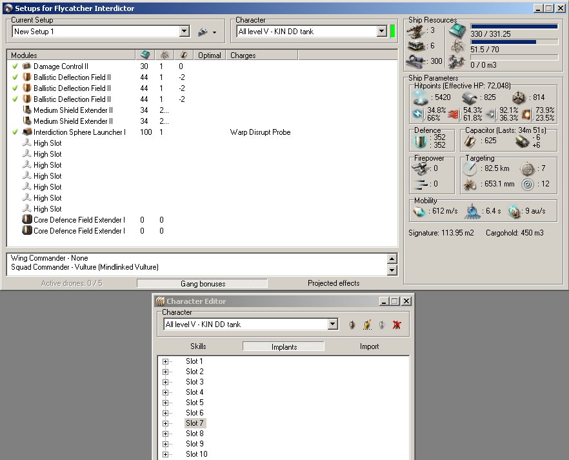Click the CPU usage progress bar
This screenshot has height=460, width=569.
pos(514,26)
